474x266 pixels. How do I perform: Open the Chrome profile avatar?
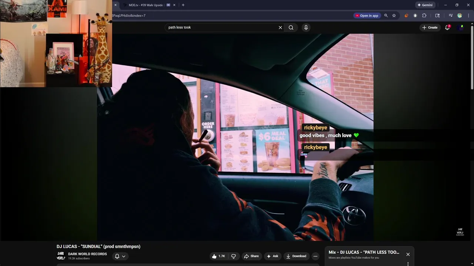tap(460, 16)
